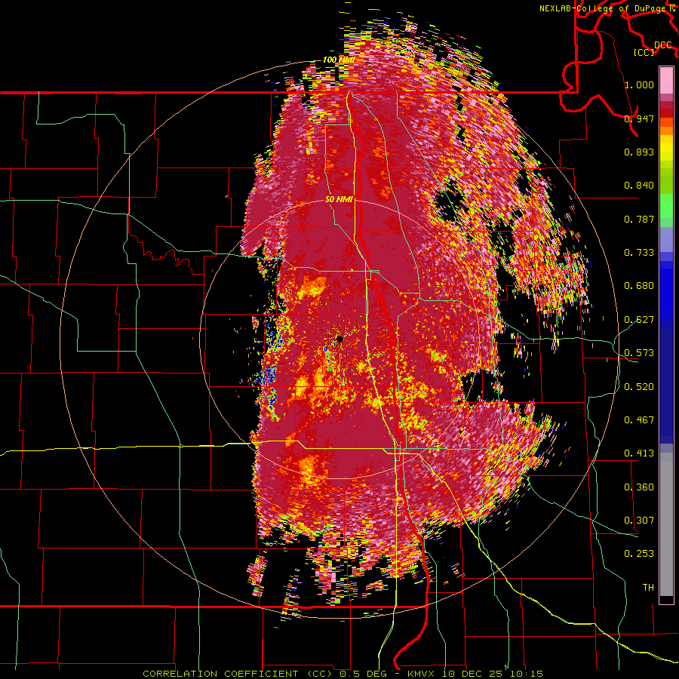The image size is (679, 679).
Task: Click the 0.413 scale value
Action: tap(639, 453)
